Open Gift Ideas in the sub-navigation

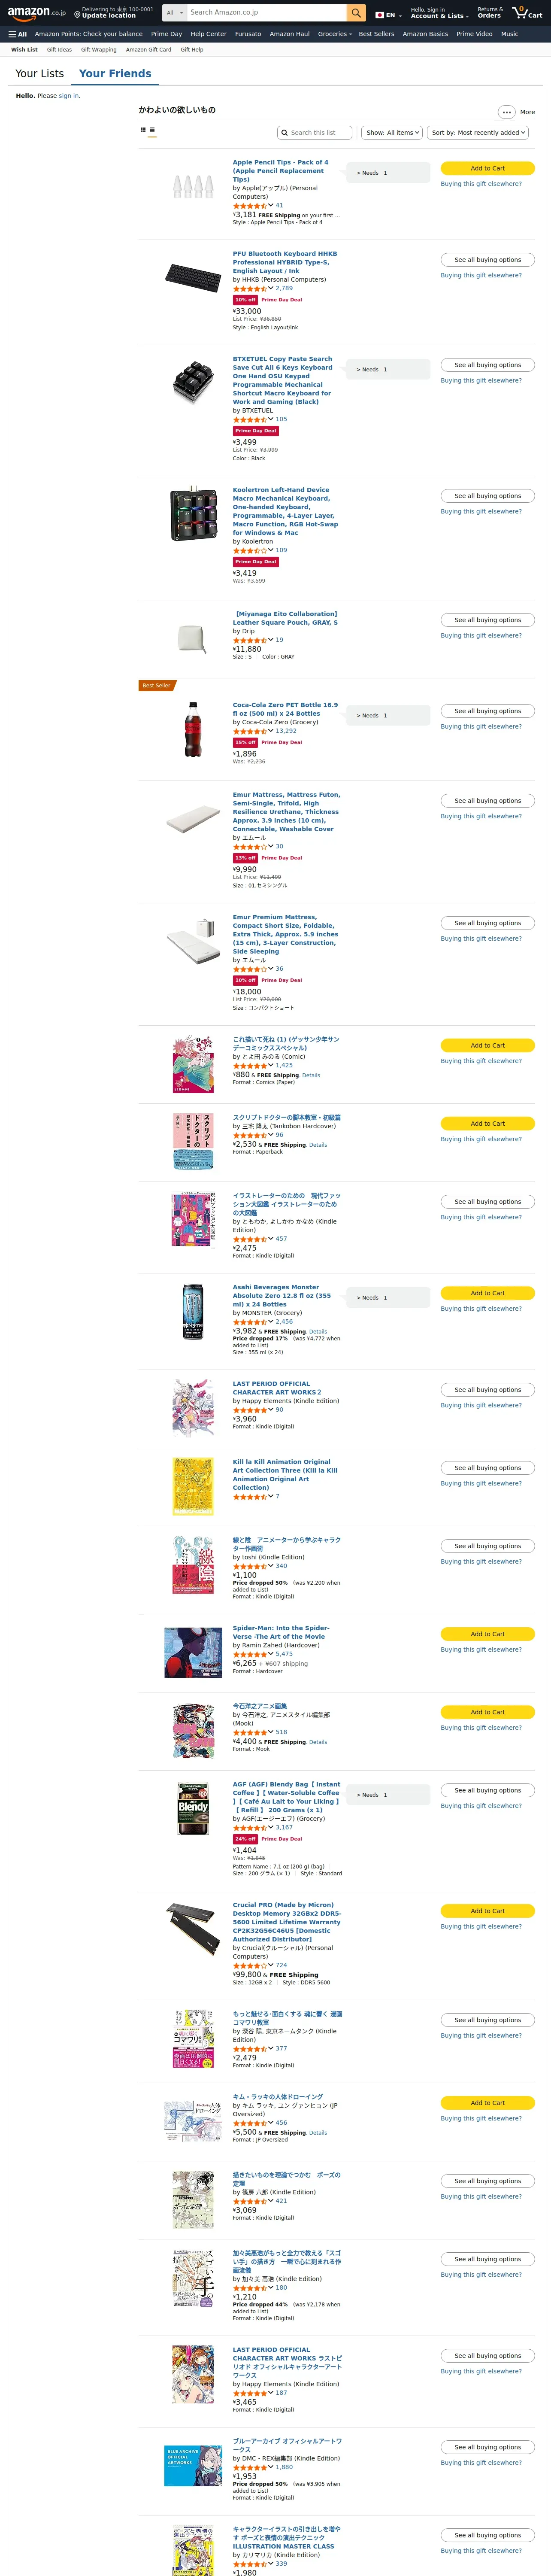59,50
